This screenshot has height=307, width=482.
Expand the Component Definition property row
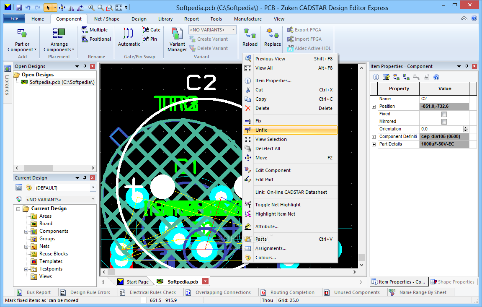pos(374,137)
